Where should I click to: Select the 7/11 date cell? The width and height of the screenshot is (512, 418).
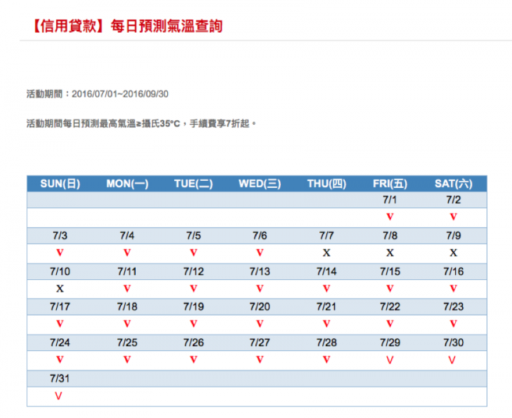(127, 271)
